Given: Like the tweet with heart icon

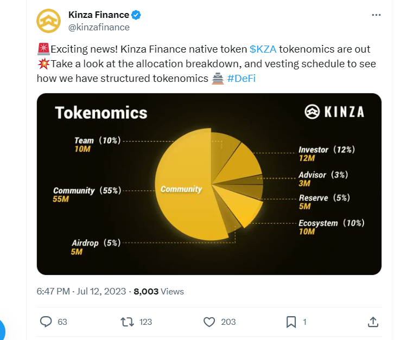Looking at the screenshot, I should pyautogui.click(x=209, y=322).
